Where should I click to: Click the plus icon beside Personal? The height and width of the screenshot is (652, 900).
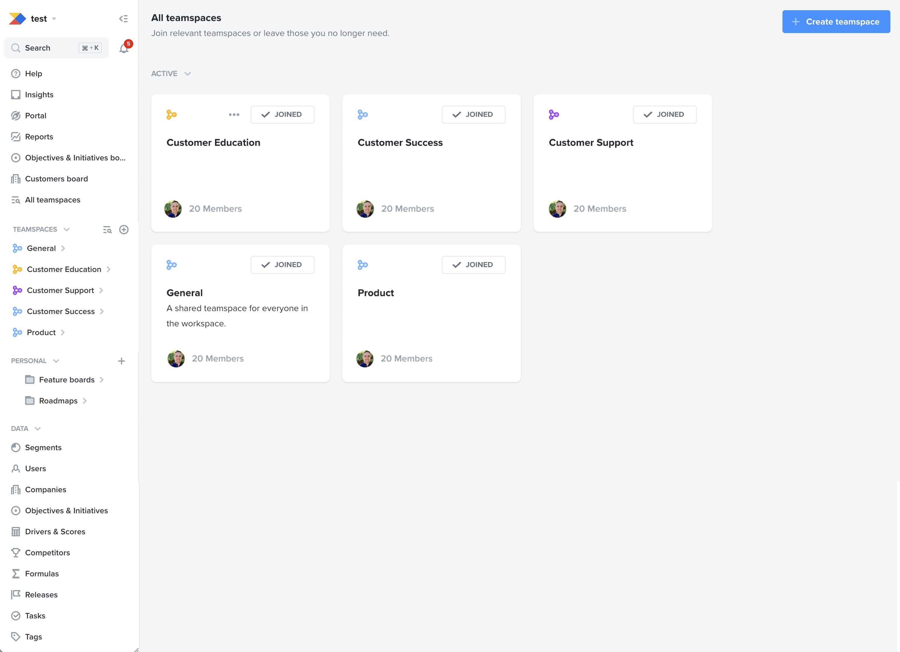pos(122,361)
